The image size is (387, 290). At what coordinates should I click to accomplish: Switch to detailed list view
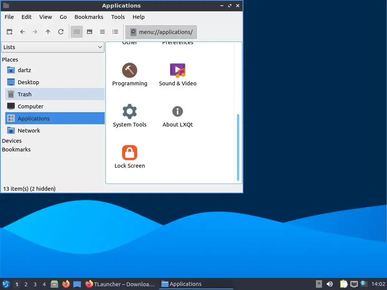click(x=115, y=32)
